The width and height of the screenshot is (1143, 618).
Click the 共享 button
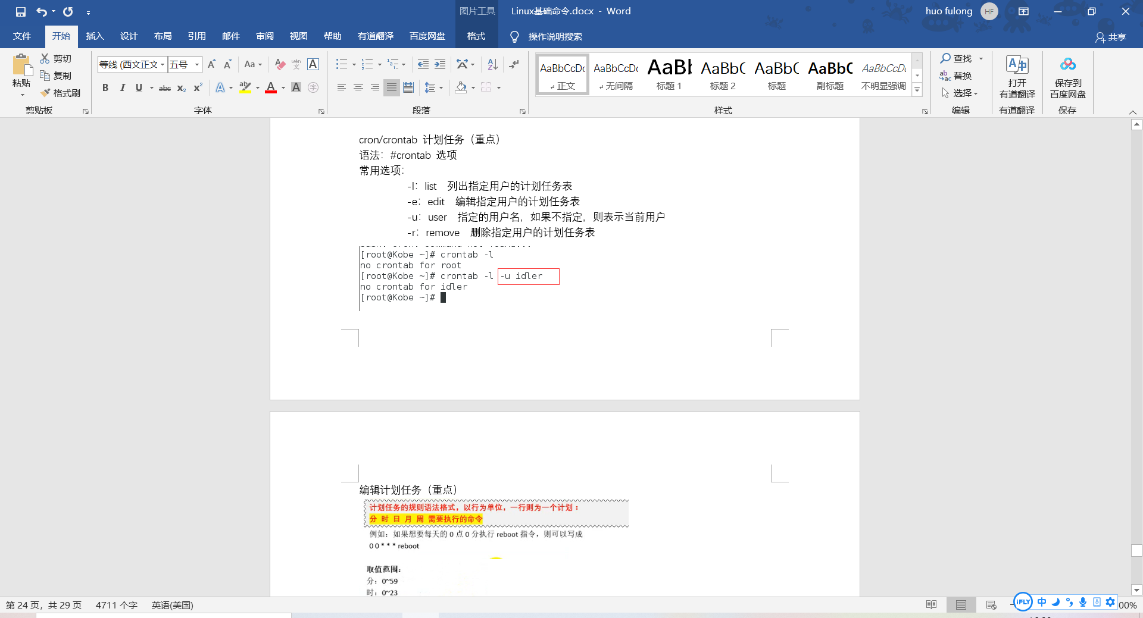coord(1112,37)
